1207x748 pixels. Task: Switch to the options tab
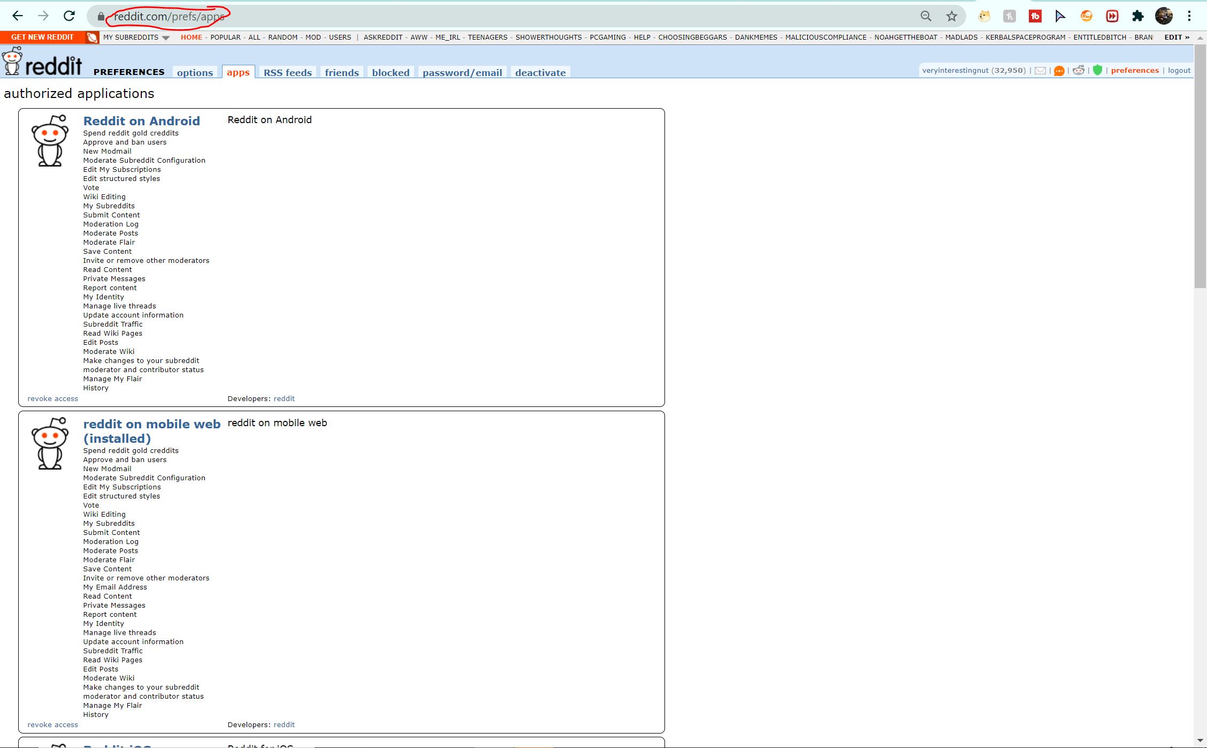coord(195,72)
